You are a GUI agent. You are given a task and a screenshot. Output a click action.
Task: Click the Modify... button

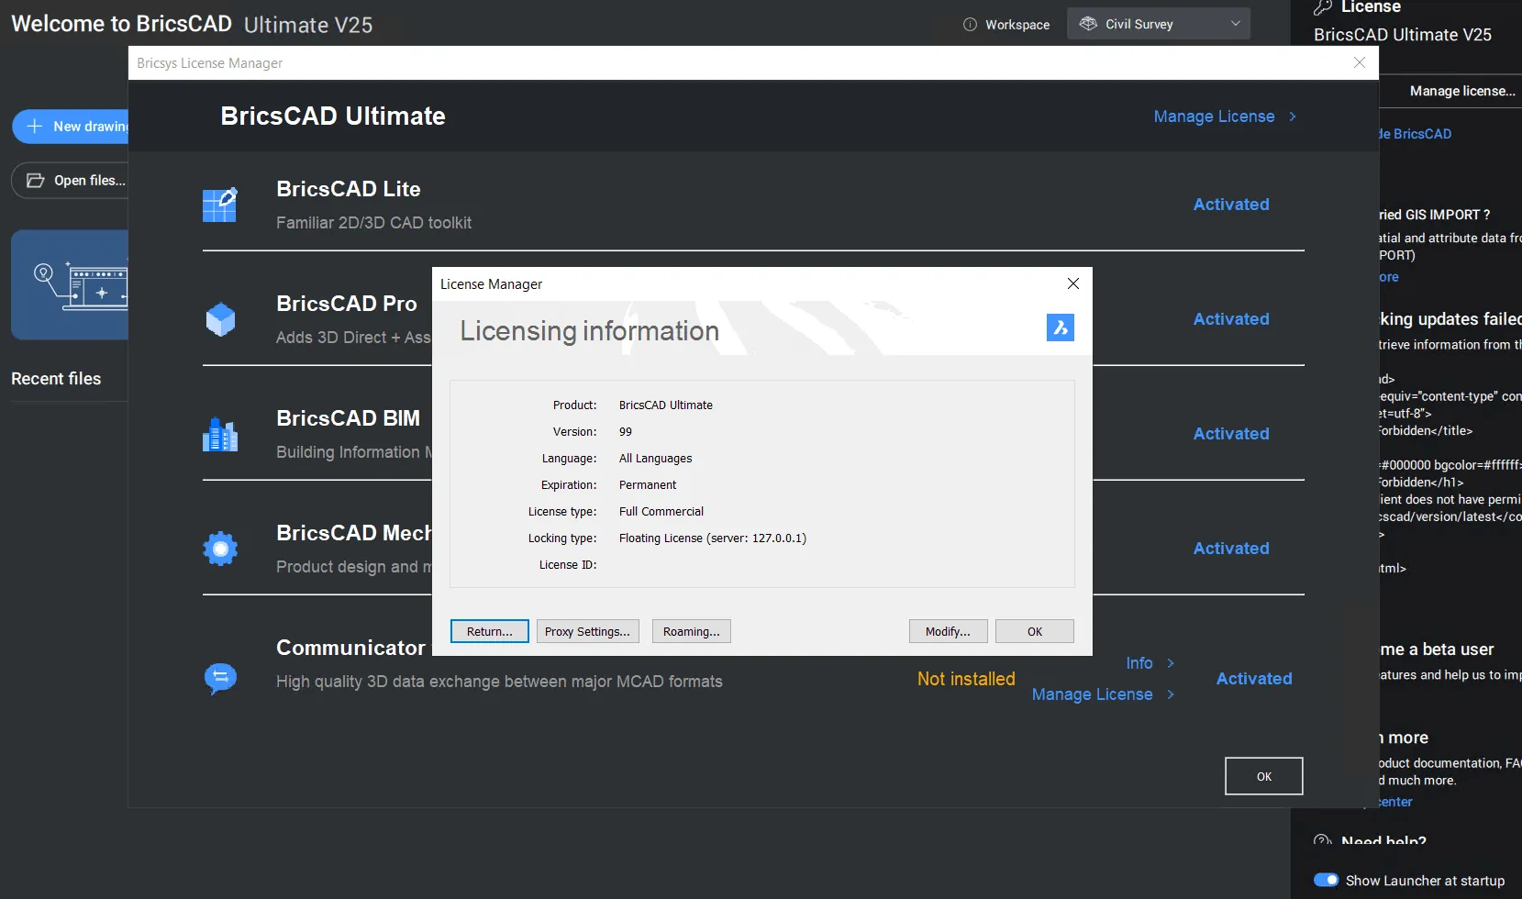pos(949,631)
